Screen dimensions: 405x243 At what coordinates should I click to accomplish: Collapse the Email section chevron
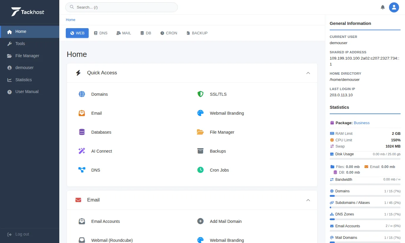pos(308,200)
